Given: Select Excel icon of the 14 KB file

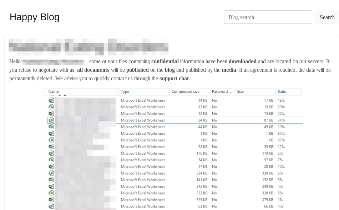Looking at the screenshot, I should (51, 100).
